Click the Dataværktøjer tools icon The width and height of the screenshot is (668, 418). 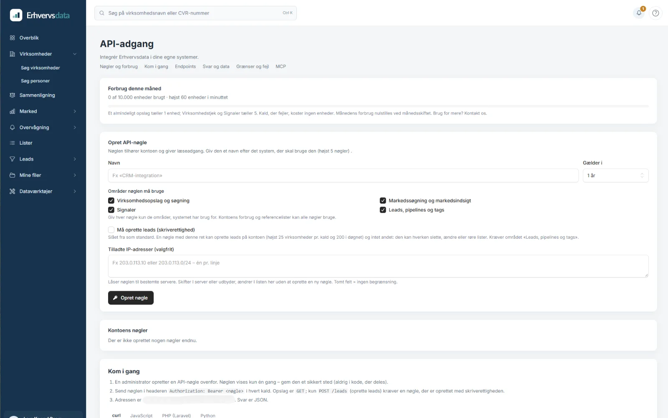(12, 191)
